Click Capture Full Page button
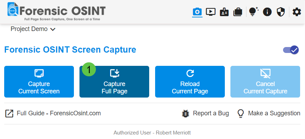Screen dimensions: 305x139 (114, 82)
